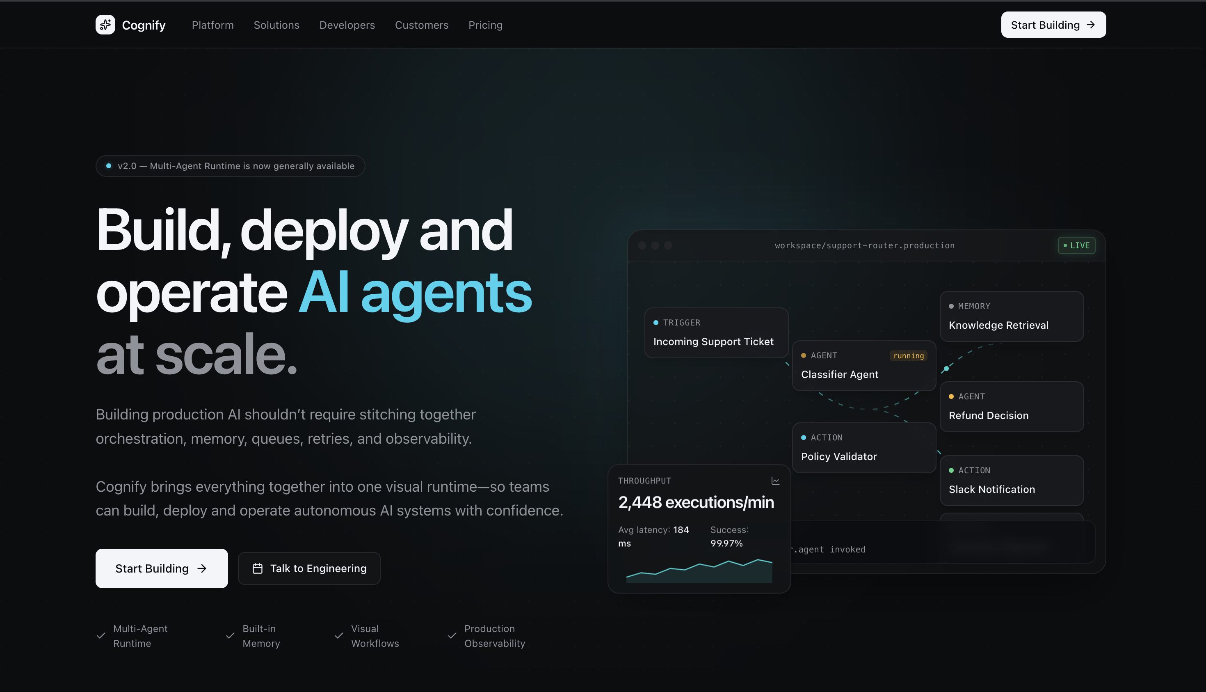Select the Knowledge Retrieval memory node
1206x692 pixels.
tap(1011, 316)
